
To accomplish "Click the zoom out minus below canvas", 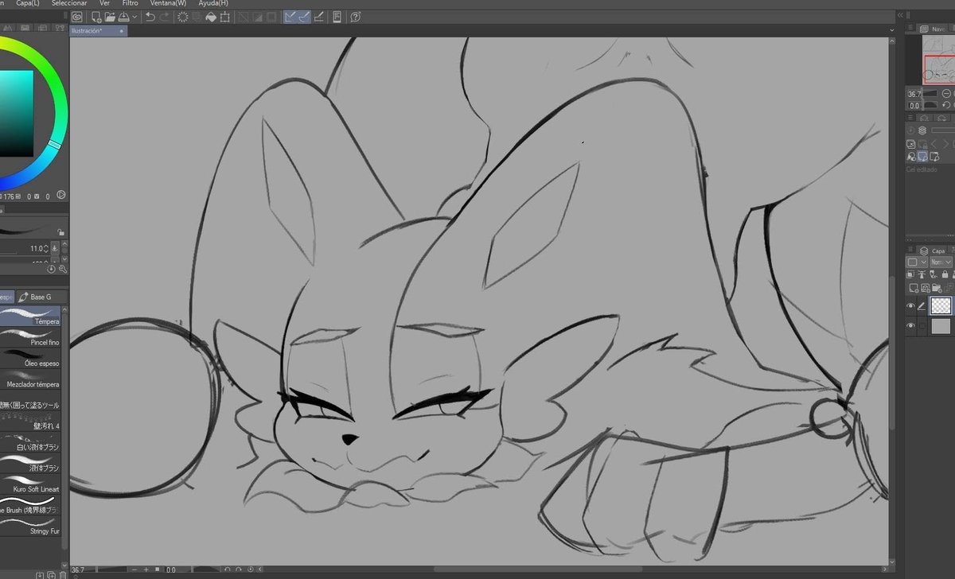I will (134, 569).
